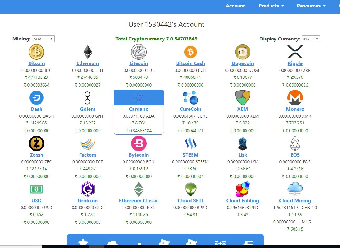
Task: Visit the Factom link
Action: (x=88, y=155)
